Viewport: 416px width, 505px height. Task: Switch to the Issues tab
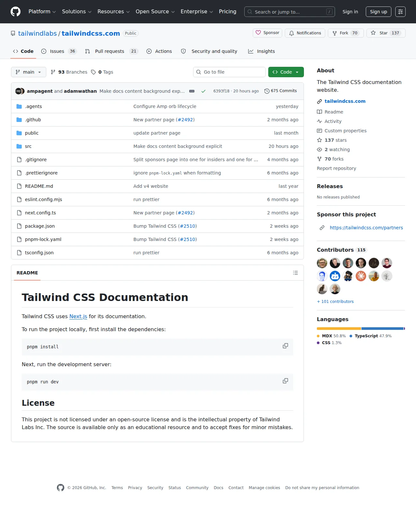(59, 51)
